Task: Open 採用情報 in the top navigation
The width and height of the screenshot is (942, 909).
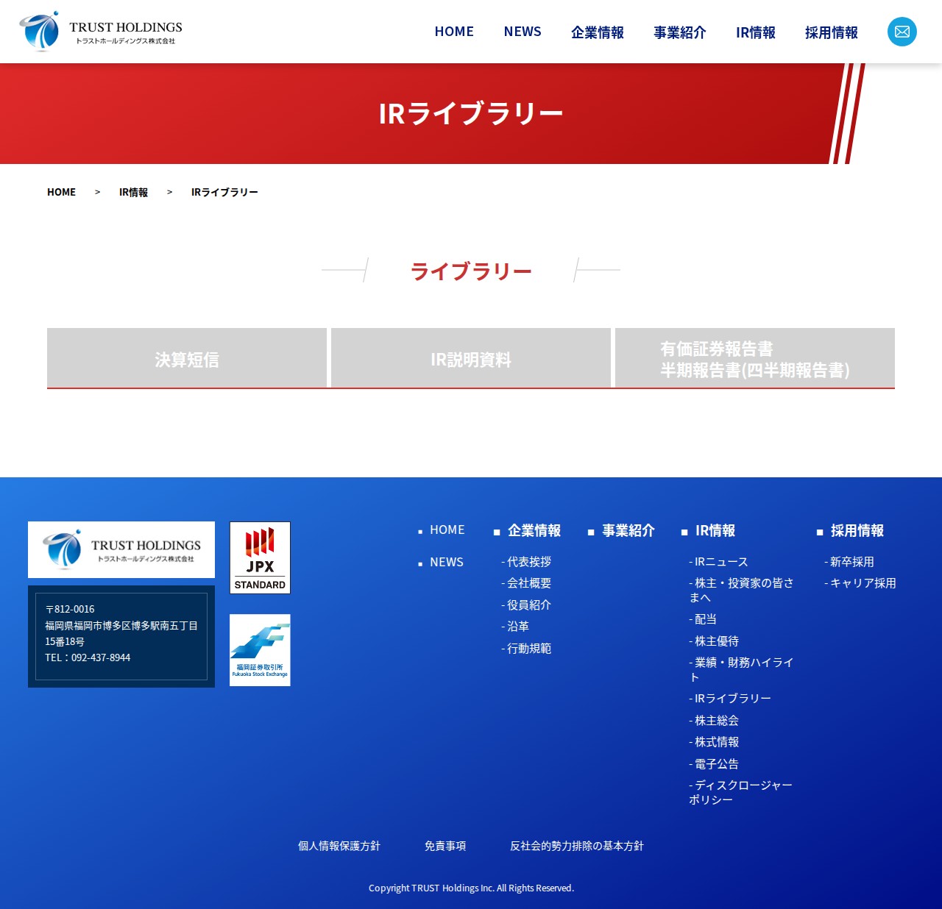Action: (832, 32)
